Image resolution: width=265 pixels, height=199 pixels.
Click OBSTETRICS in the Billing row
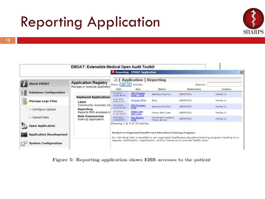(x=185, y=101)
